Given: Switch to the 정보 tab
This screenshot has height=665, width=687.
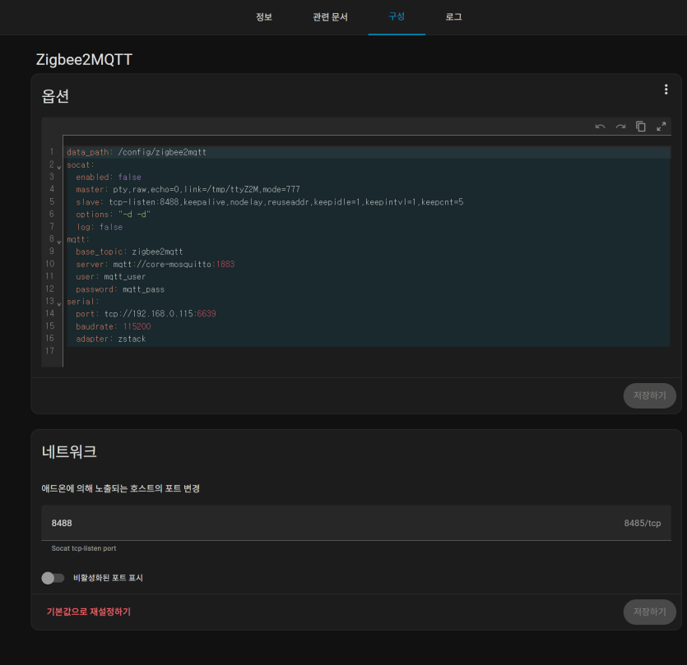Looking at the screenshot, I should [x=264, y=17].
